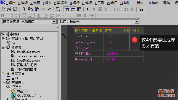This screenshot has width=178, height=100.
Task: Collapse the 程序集1 tree node
Action: (x=3, y=47)
